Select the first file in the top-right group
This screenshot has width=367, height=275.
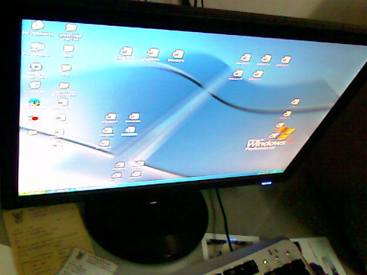245,58
